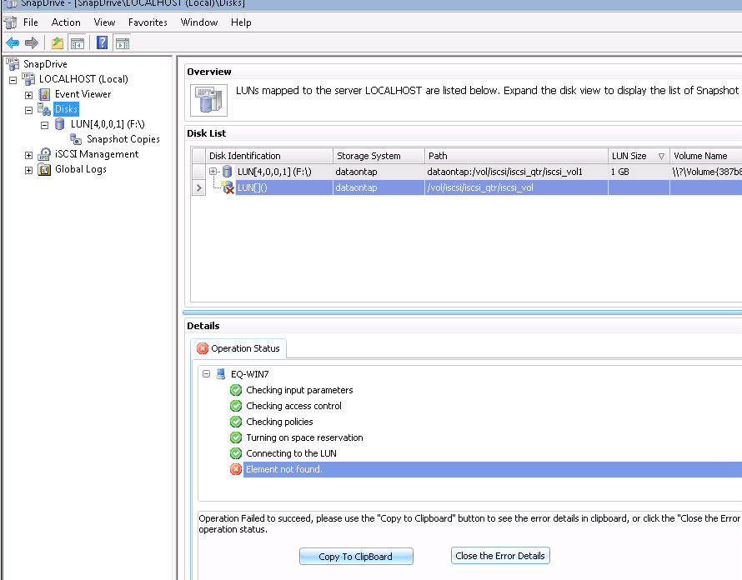The image size is (742, 580).
Task: Open the Action menu
Action: [66, 22]
